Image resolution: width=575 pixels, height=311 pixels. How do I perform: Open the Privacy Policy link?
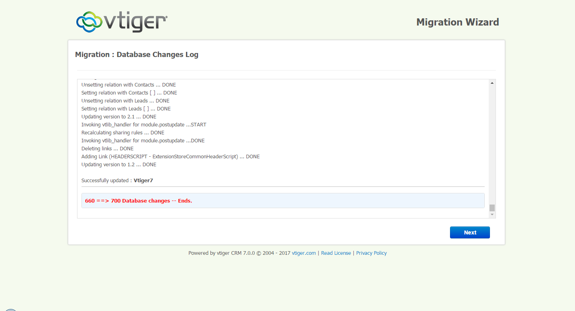point(371,253)
